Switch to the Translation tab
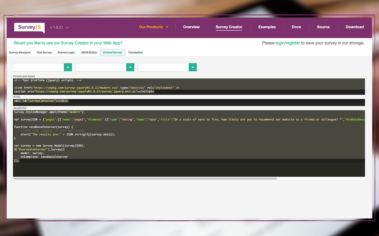The height and width of the screenshot is (236, 379). click(x=135, y=53)
